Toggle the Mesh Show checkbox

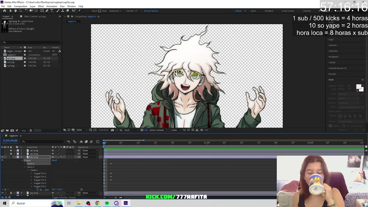click(100, 11)
